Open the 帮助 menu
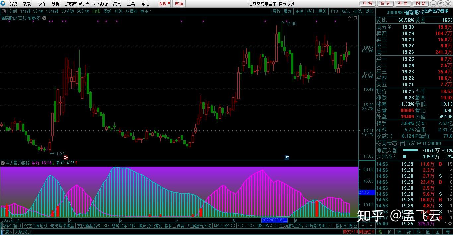This screenshot has height=235, width=453. 145,4
